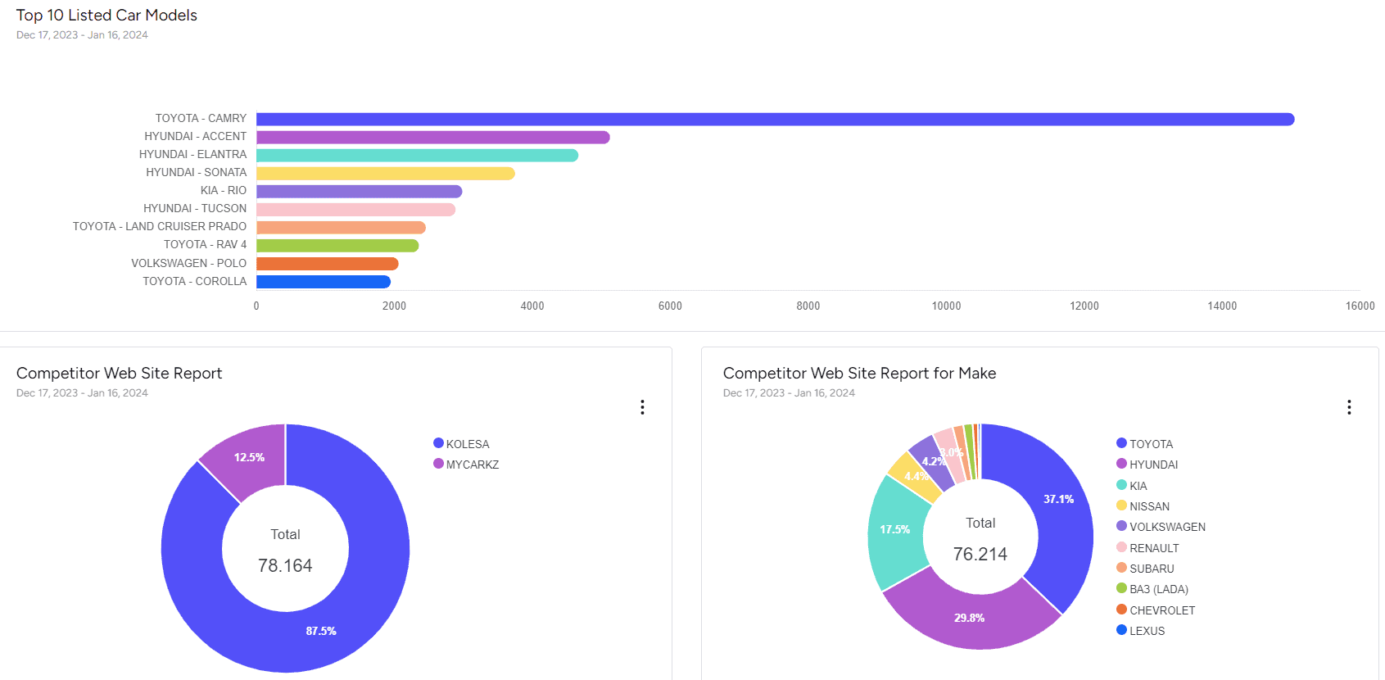Select the LEXUS legend label
The height and width of the screenshot is (680, 1385).
coord(1147,631)
